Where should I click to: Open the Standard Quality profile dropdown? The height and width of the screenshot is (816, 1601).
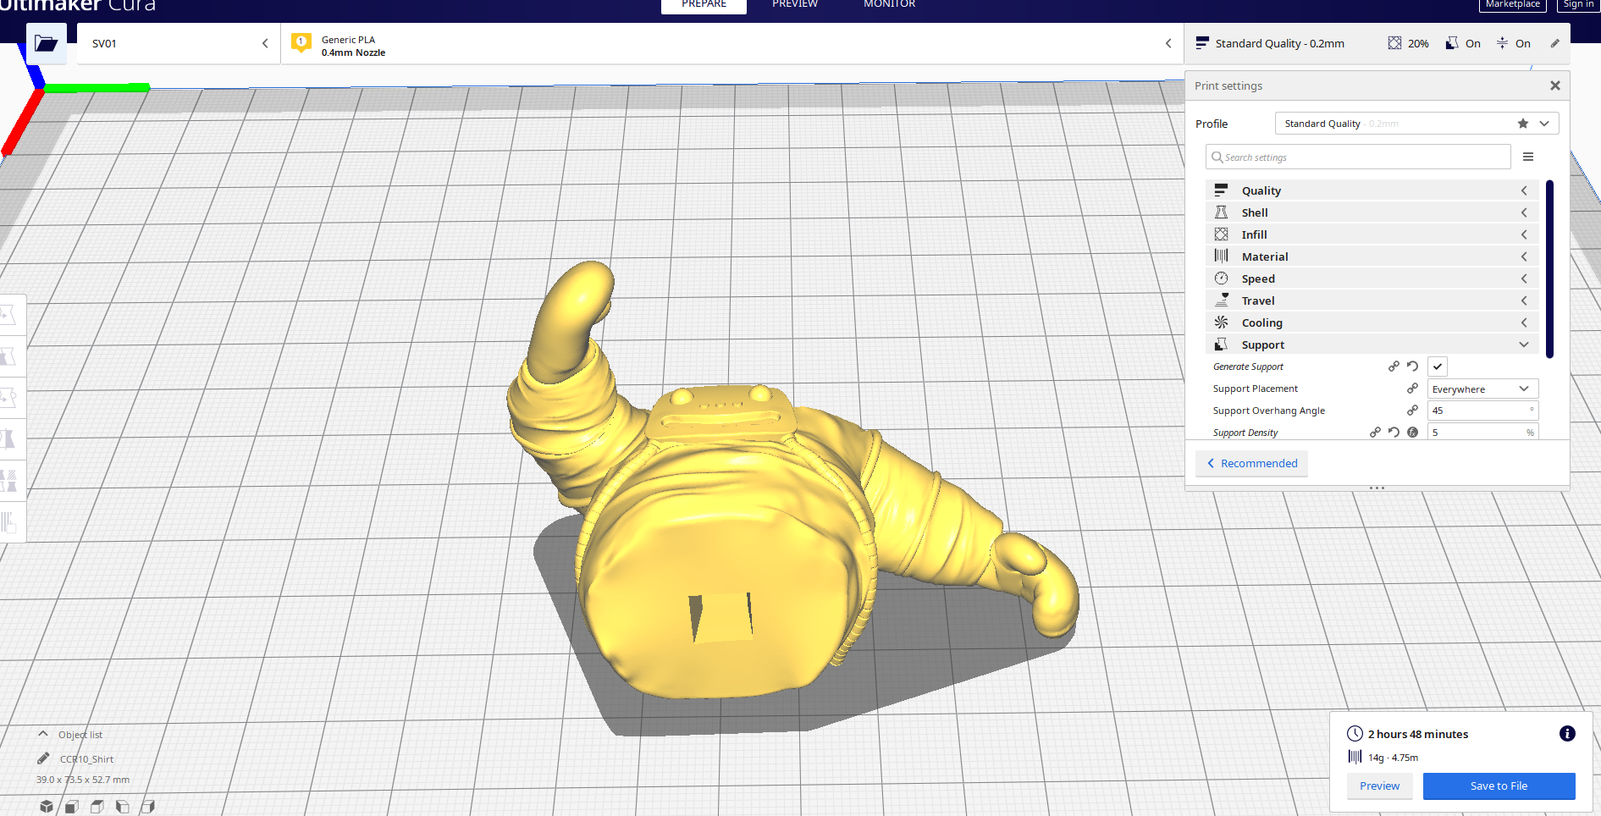(1416, 124)
